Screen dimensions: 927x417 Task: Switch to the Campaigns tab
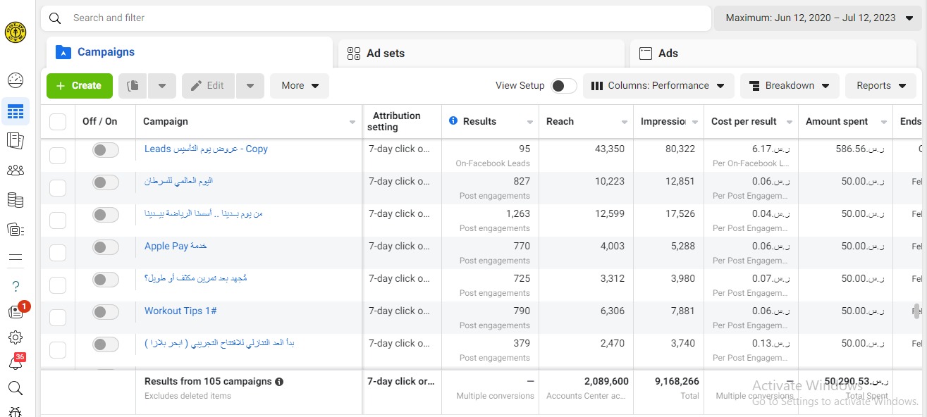click(x=190, y=52)
